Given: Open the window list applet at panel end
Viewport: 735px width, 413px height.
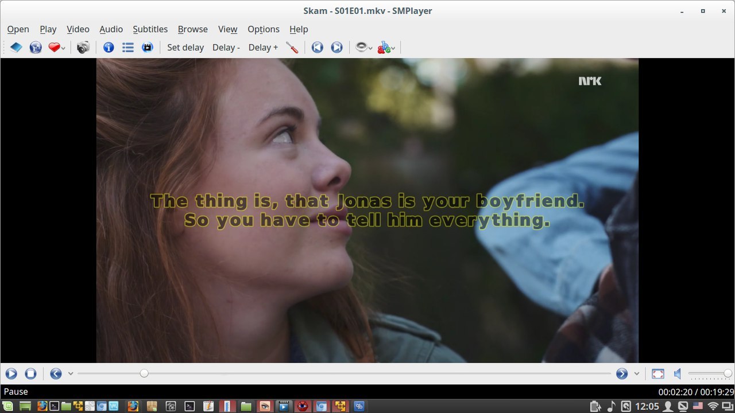Looking at the screenshot, I should (728, 406).
